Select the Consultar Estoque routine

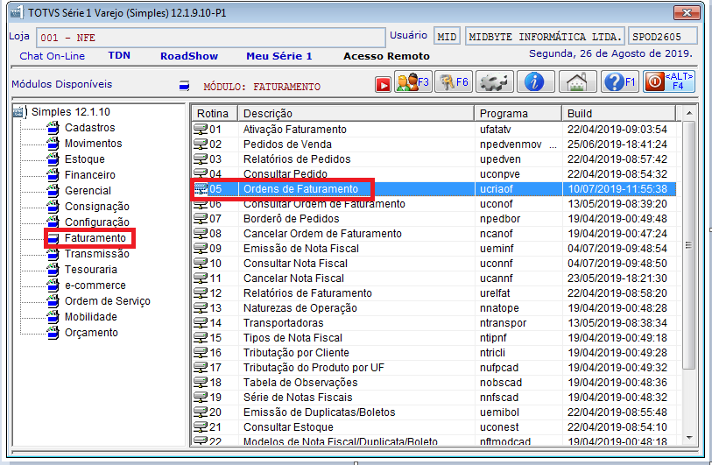[x=434, y=427]
